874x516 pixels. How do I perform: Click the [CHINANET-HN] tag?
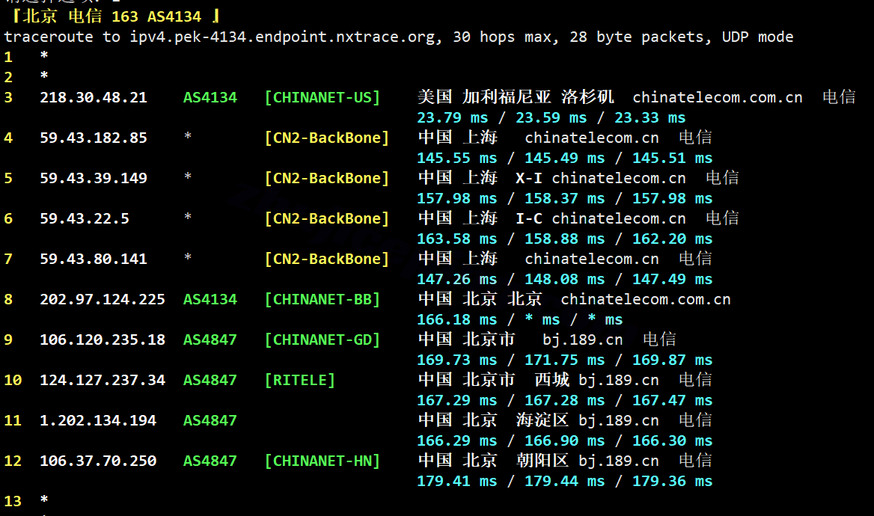[323, 461]
